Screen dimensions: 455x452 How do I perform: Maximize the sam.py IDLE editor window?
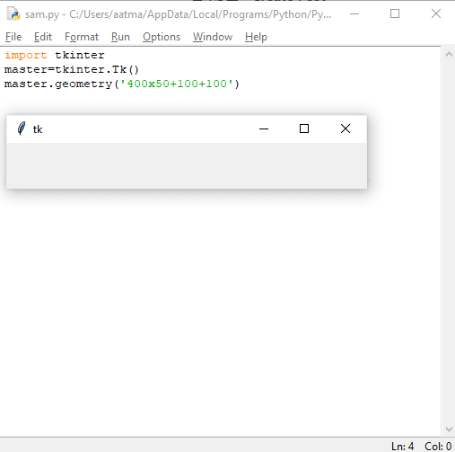click(x=395, y=13)
